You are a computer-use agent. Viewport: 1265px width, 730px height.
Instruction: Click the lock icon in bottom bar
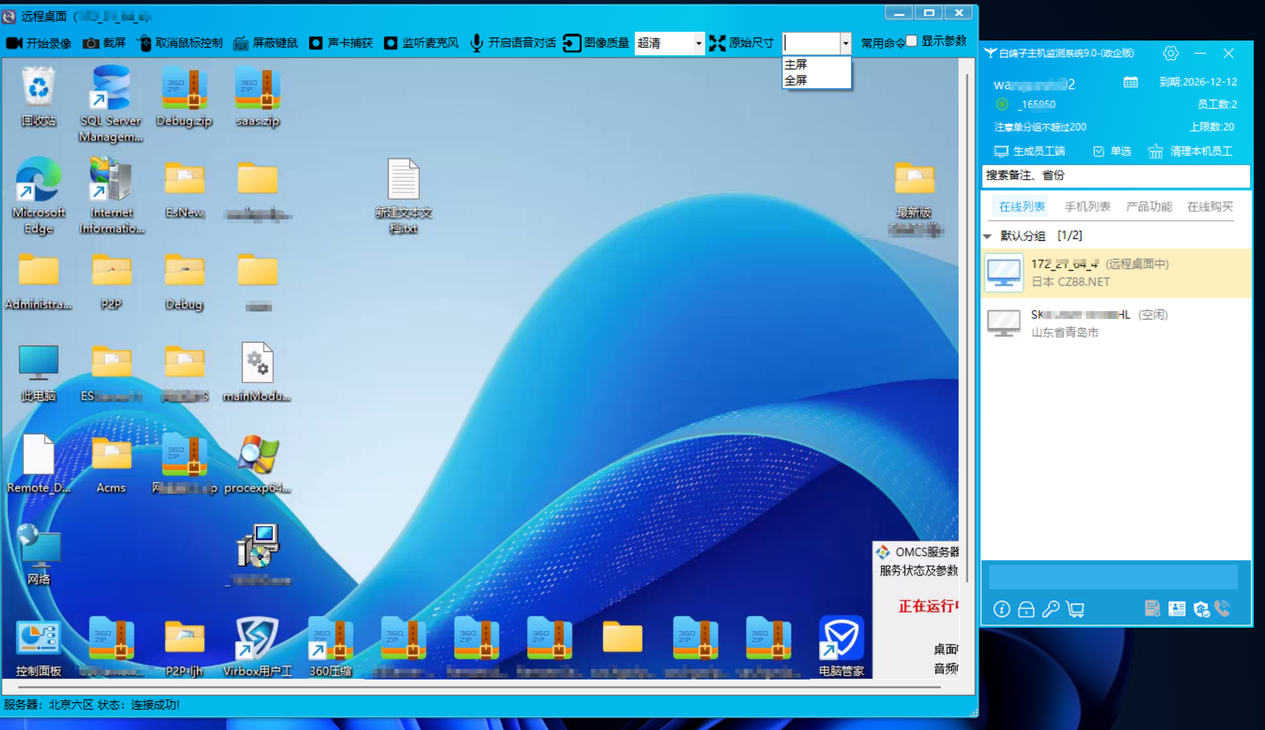[1026, 609]
